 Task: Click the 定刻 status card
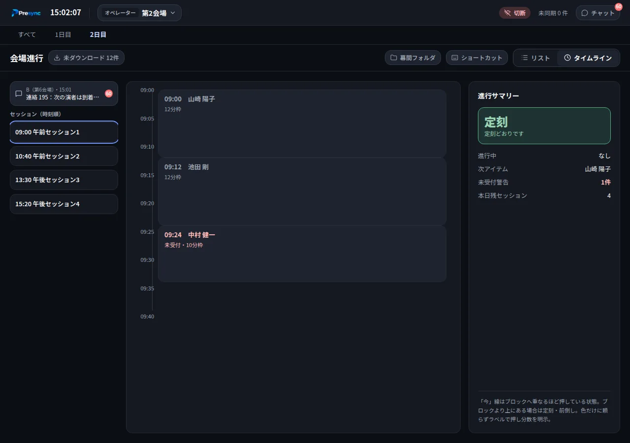tap(544, 126)
